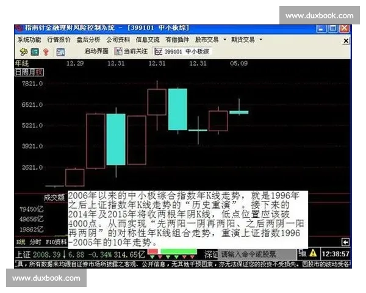Click the back arrow icon at chart corner
The image size is (366, 293).
click(x=345, y=242)
